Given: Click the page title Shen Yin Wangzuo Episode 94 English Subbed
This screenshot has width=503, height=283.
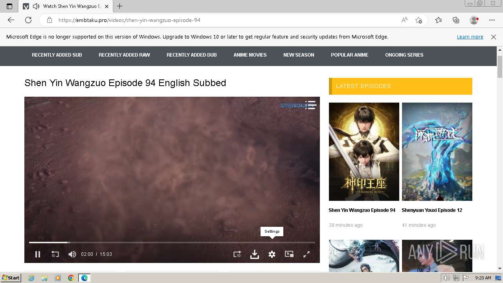Looking at the screenshot, I should tap(125, 83).
